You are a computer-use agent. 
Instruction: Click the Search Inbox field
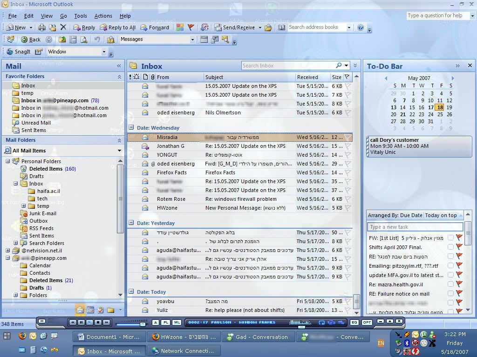288,66
